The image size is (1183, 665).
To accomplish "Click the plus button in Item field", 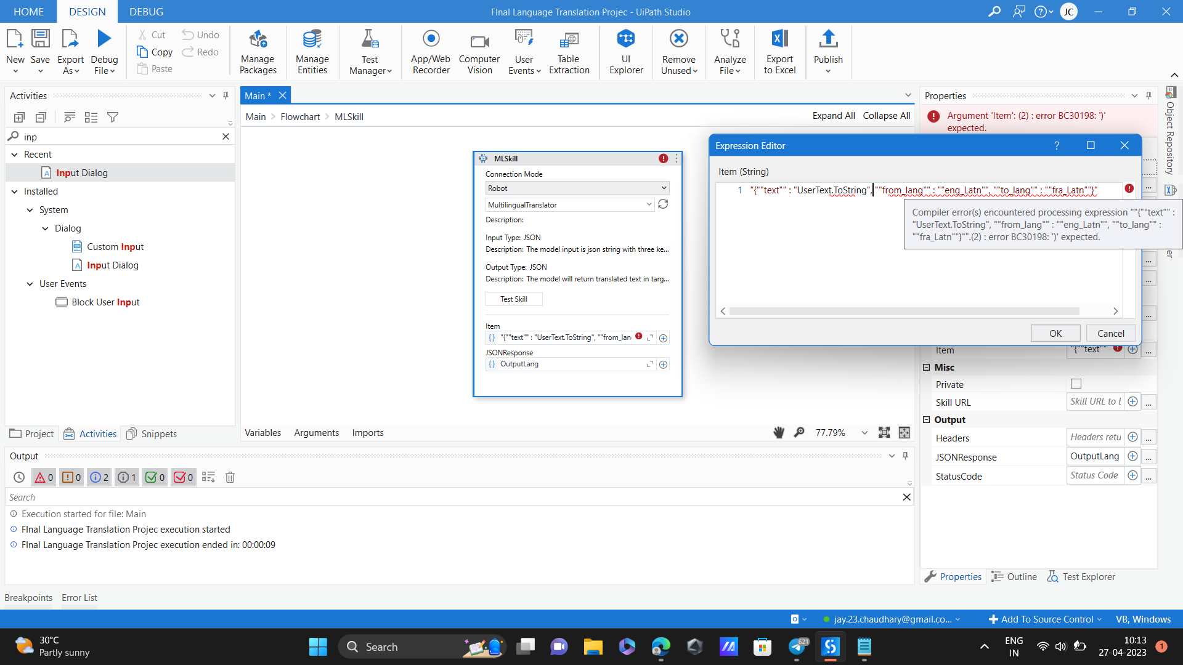I will pos(663,338).
